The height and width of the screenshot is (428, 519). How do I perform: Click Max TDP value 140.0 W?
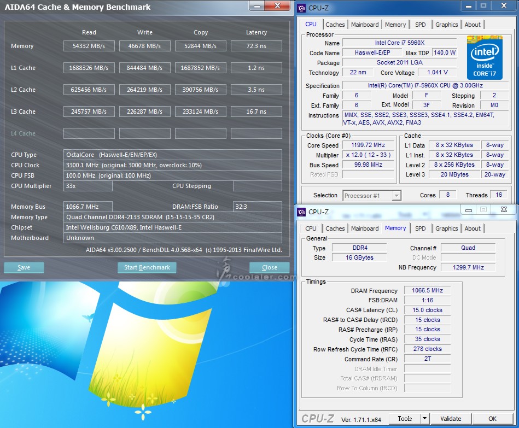tap(444, 52)
